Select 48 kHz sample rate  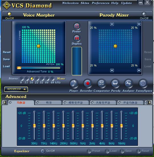coord(52,79)
